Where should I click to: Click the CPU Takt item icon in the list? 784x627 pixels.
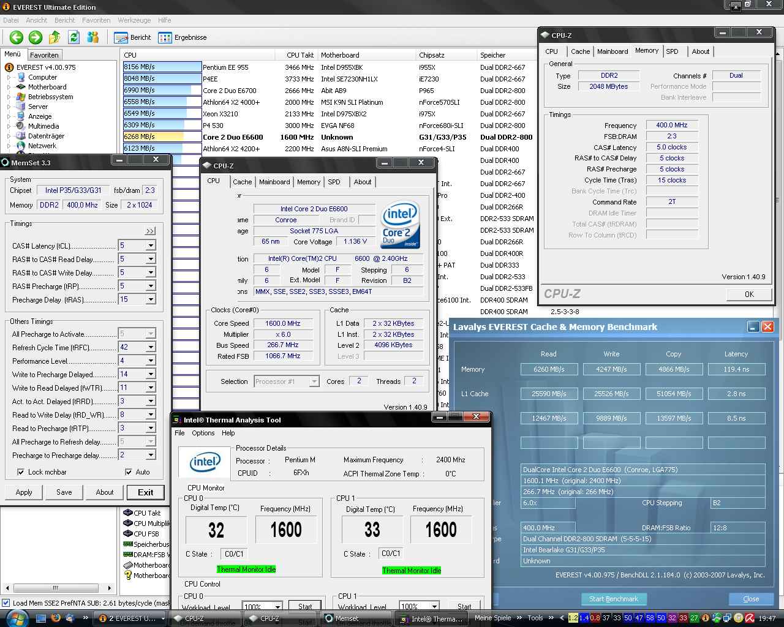pyautogui.click(x=128, y=513)
